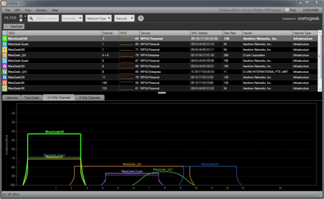
Task: Click the metageek logo
Action: [308, 19]
